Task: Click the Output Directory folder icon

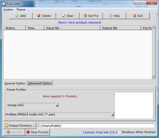Action: [x=6, y=126]
